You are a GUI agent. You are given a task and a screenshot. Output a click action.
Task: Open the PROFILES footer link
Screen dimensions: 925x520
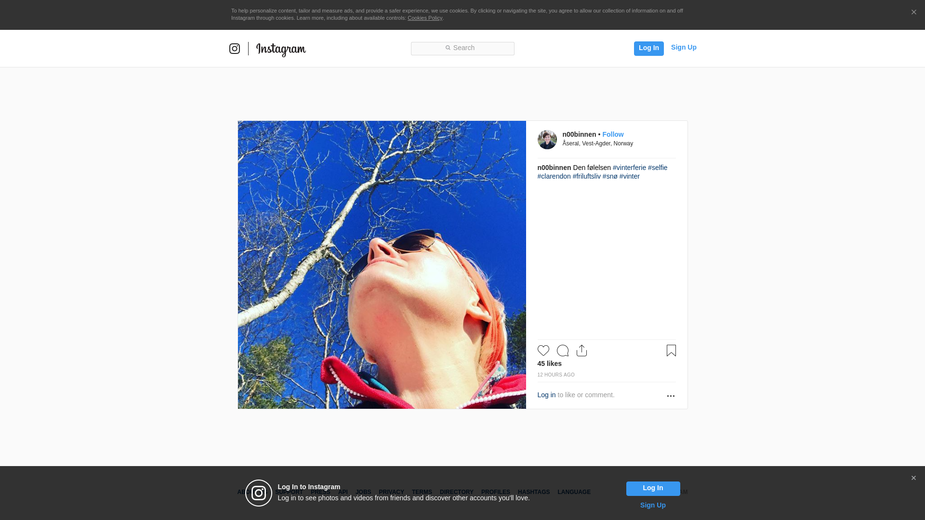coord(496,492)
